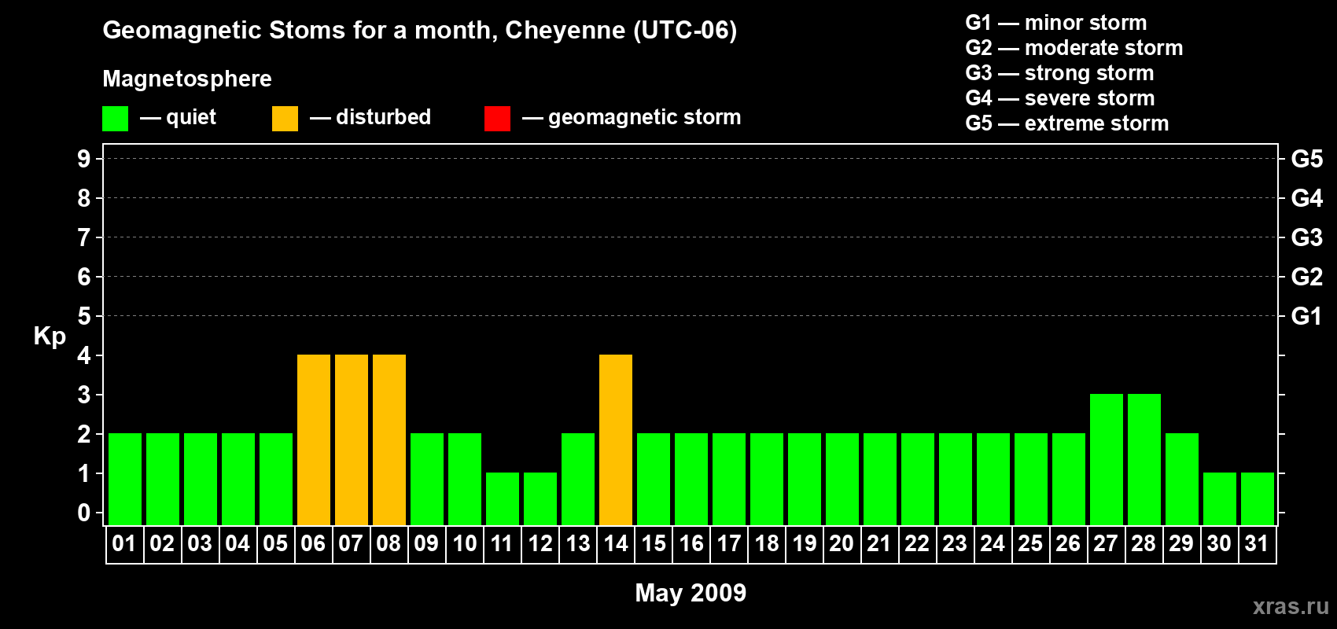Click the G3 label on the right axis
Image resolution: width=1337 pixels, height=629 pixels.
1307,237
